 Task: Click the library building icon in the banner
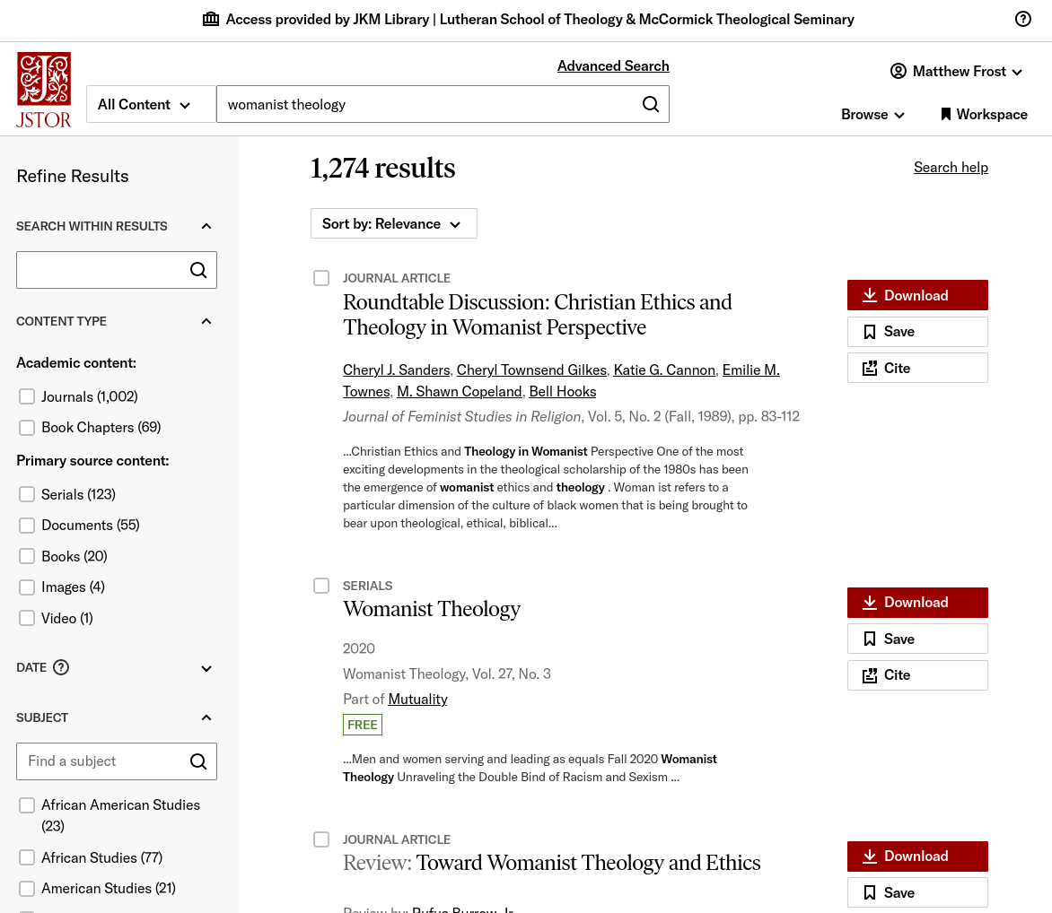tap(210, 18)
